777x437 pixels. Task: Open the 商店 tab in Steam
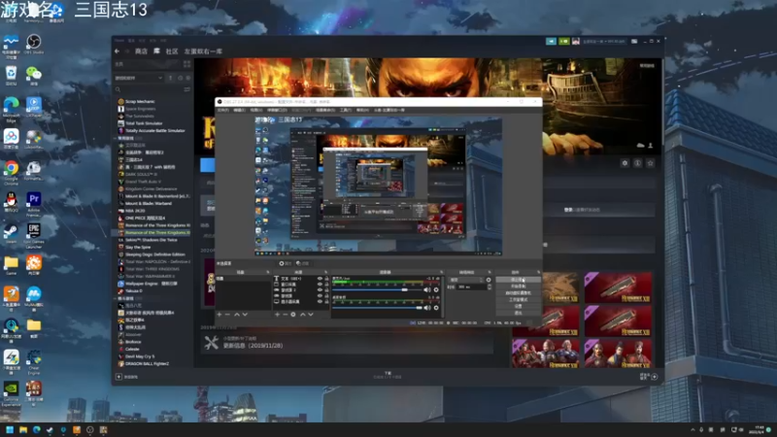click(x=141, y=51)
